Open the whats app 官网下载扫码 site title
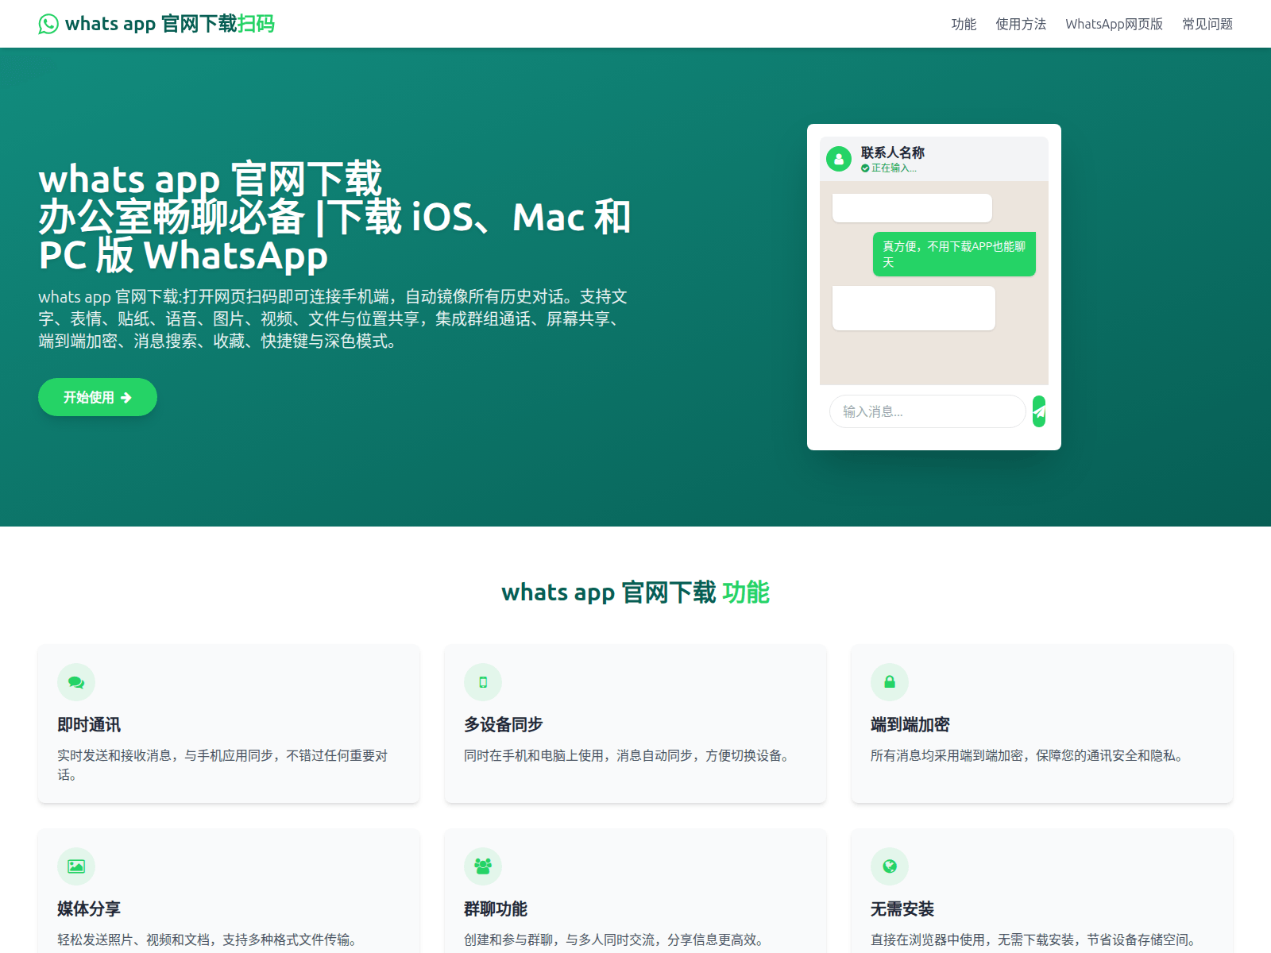Screen dimensions: 1271x953 pyautogui.click(x=169, y=24)
